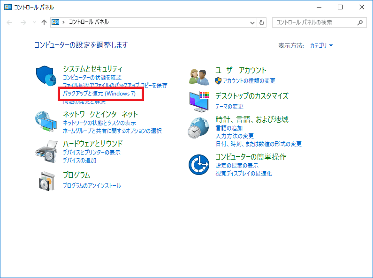This screenshot has height=278, width=373.
Task: Open システムとセキュリティ category heading
Action: [92, 69]
